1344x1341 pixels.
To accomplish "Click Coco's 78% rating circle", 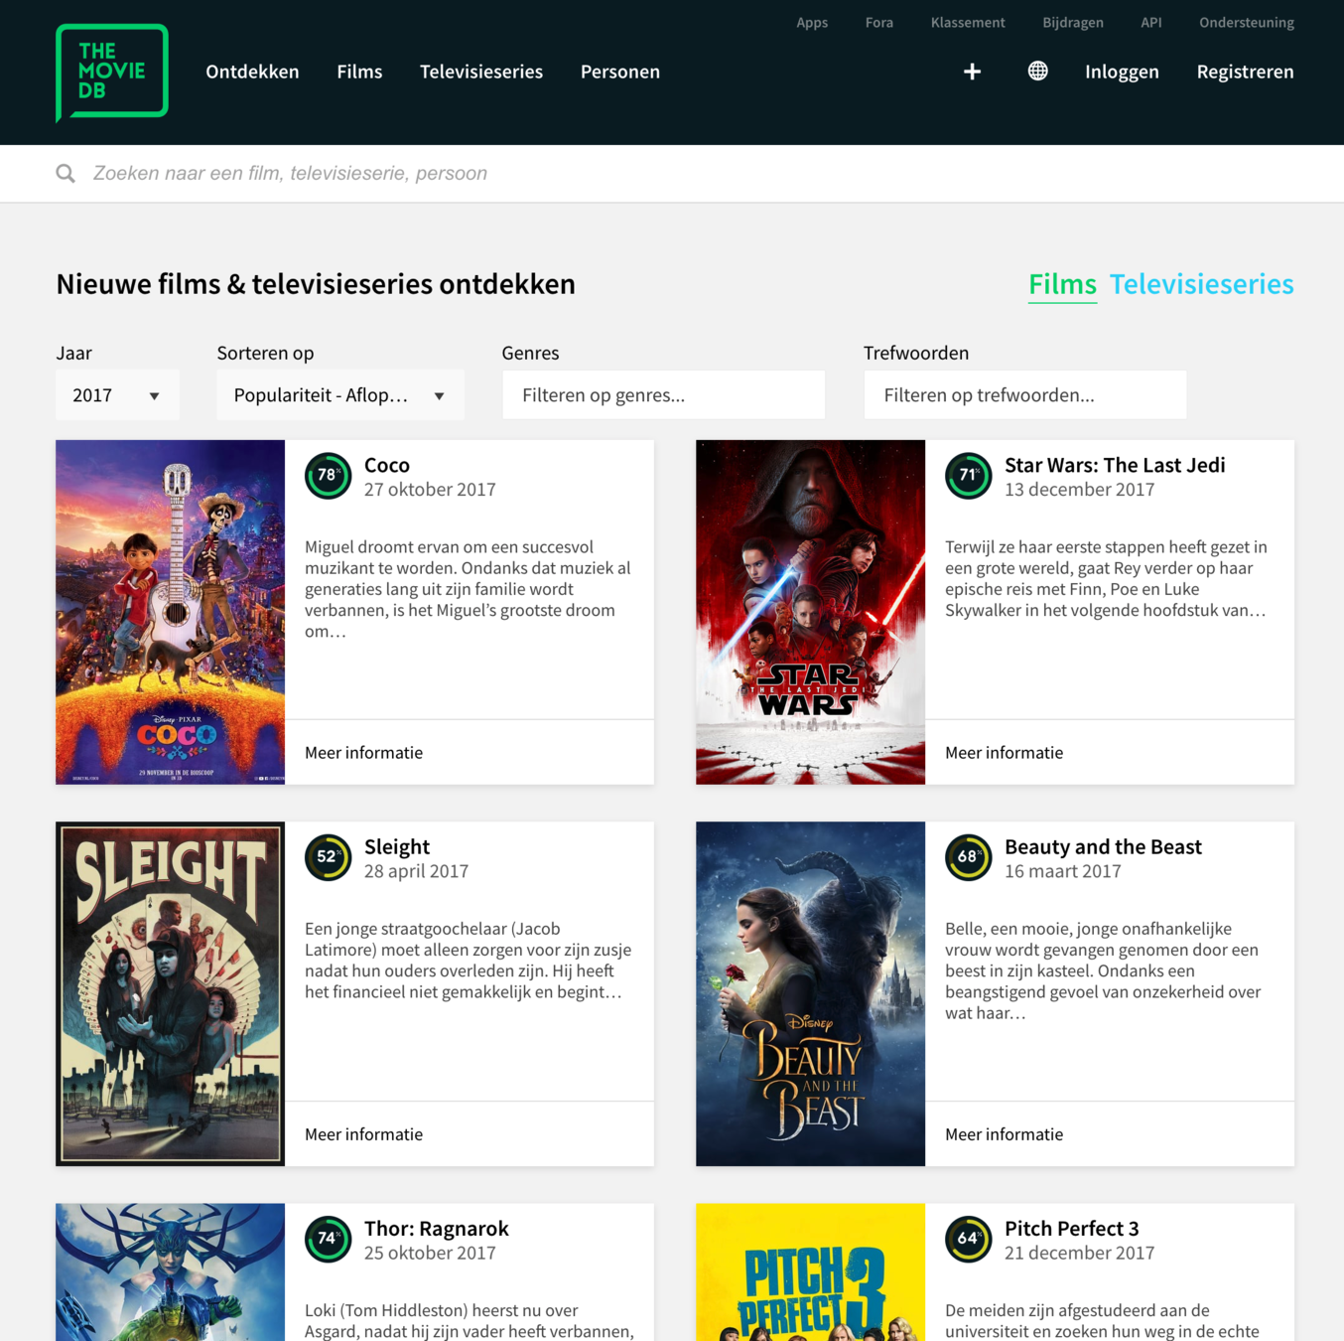I will coord(328,476).
